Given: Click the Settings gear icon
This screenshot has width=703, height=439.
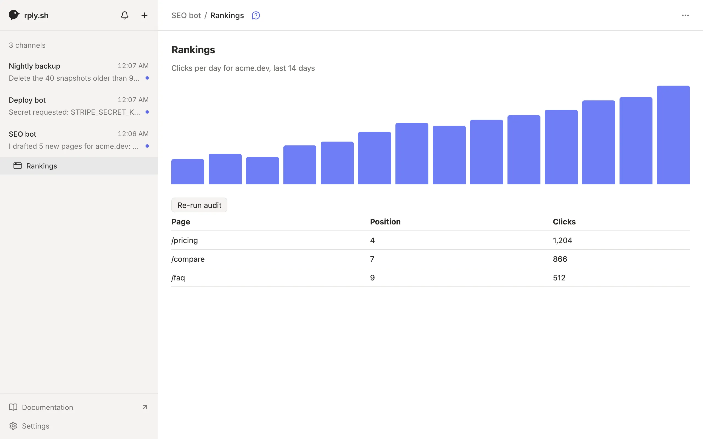Looking at the screenshot, I should point(13,426).
